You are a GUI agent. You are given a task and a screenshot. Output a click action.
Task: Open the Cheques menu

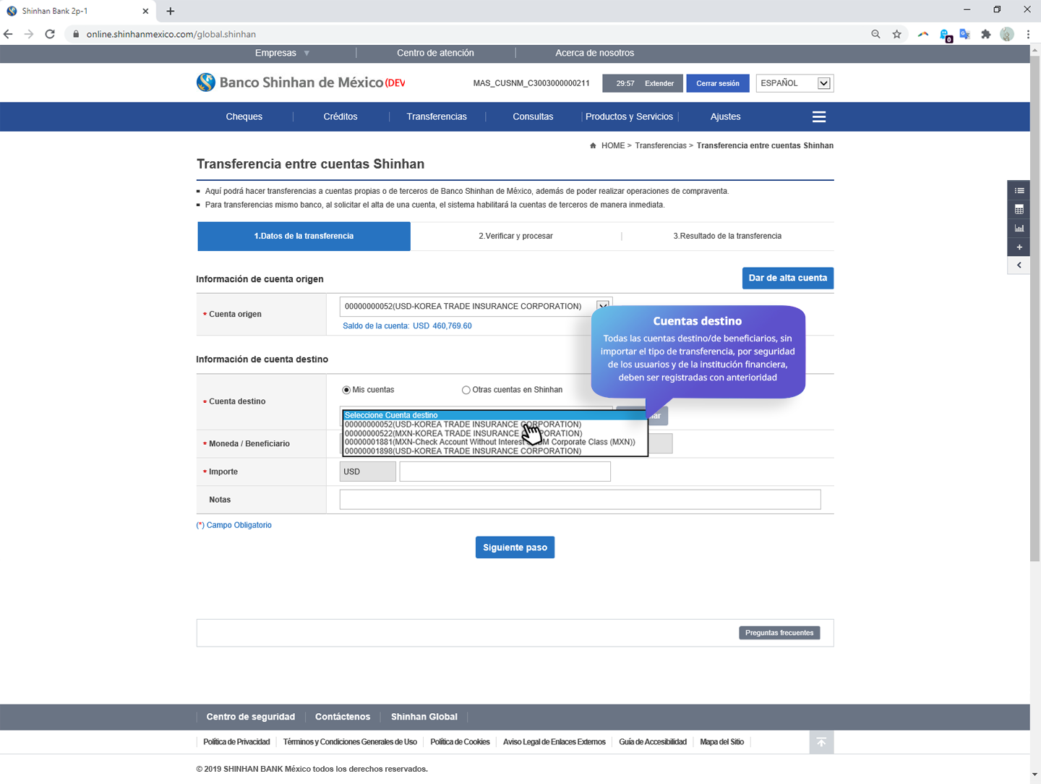tap(244, 116)
